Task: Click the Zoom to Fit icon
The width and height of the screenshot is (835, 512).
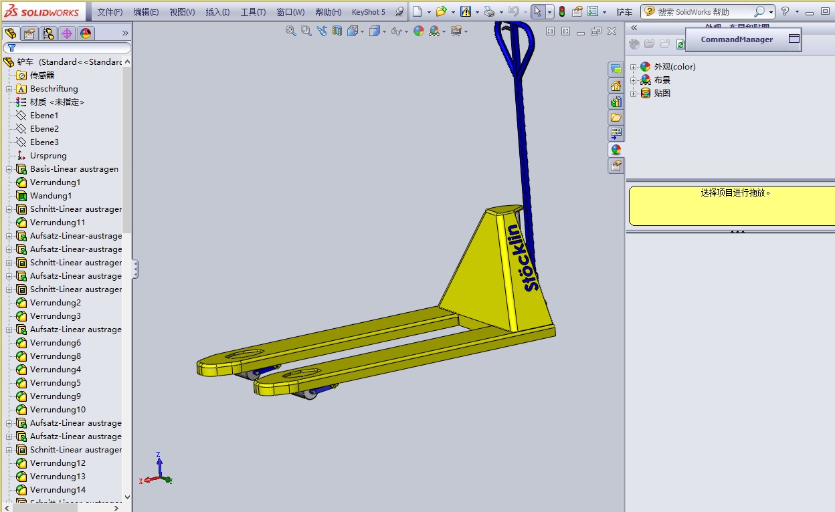Action: click(x=291, y=31)
